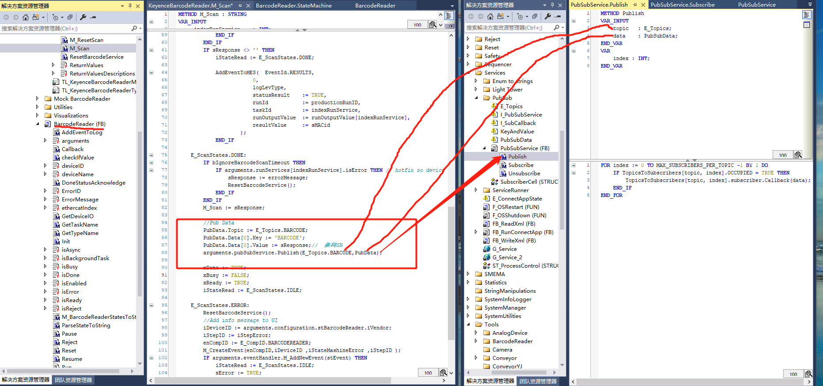Open Properties wrench icon in right explorer
This screenshot has height=386, width=823.
[x=548, y=16]
